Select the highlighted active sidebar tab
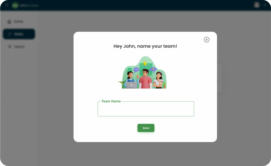Image resolution: width=271 pixels, height=166 pixels. 19,34
